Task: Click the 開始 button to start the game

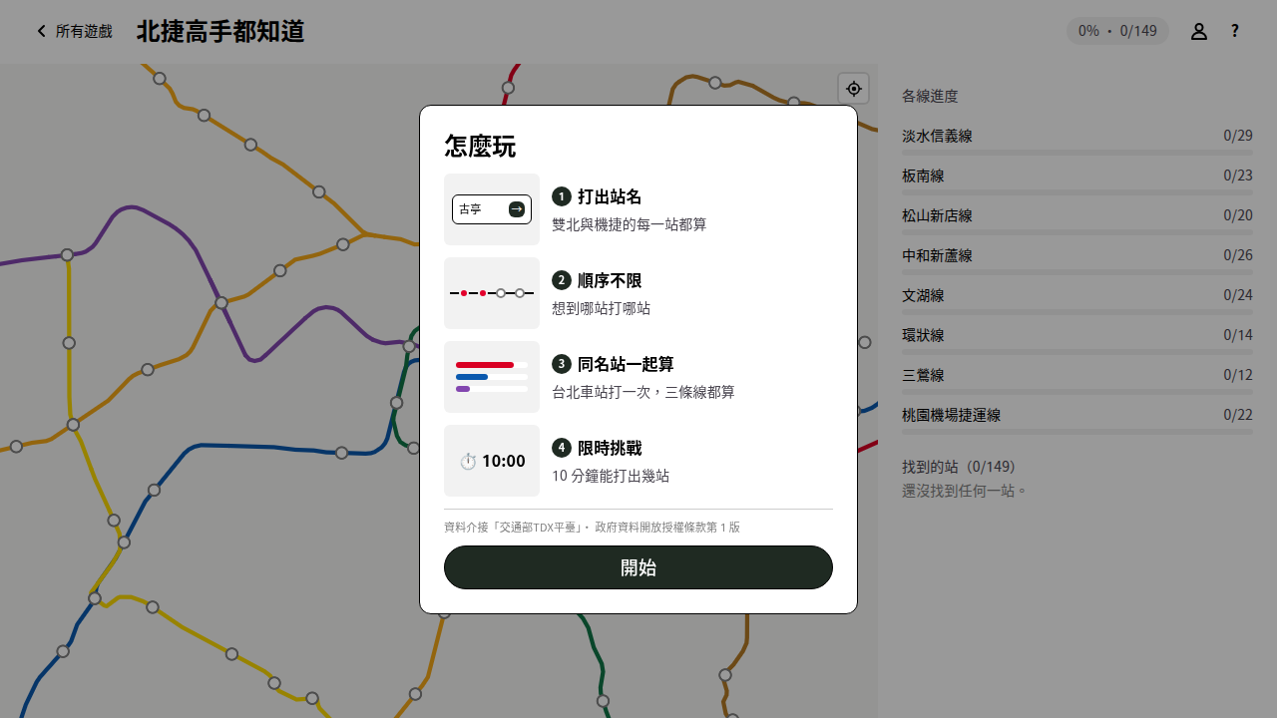Action: (x=638, y=567)
